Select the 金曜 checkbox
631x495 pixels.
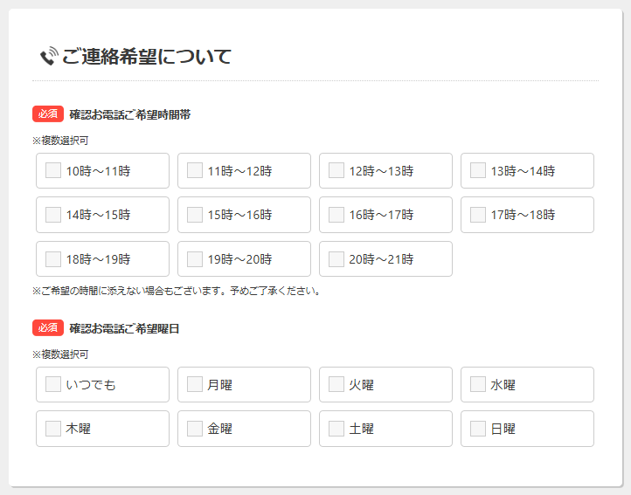tap(195, 429)
